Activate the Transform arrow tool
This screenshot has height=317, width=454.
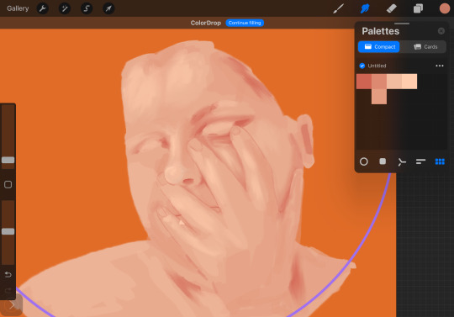(108, 8)
